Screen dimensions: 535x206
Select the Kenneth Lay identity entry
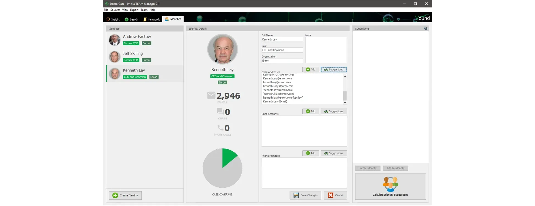click(x=145, y=73)
